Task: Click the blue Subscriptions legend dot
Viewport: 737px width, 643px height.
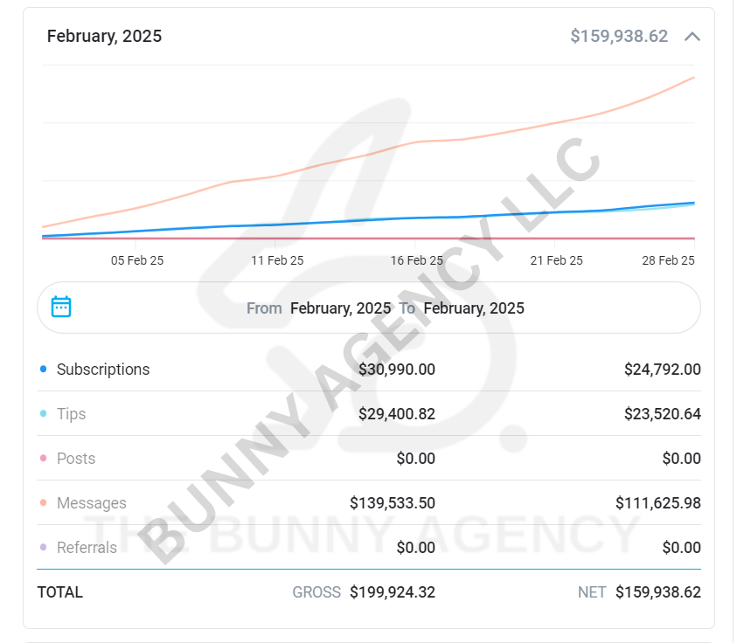Action: point(44,370)
